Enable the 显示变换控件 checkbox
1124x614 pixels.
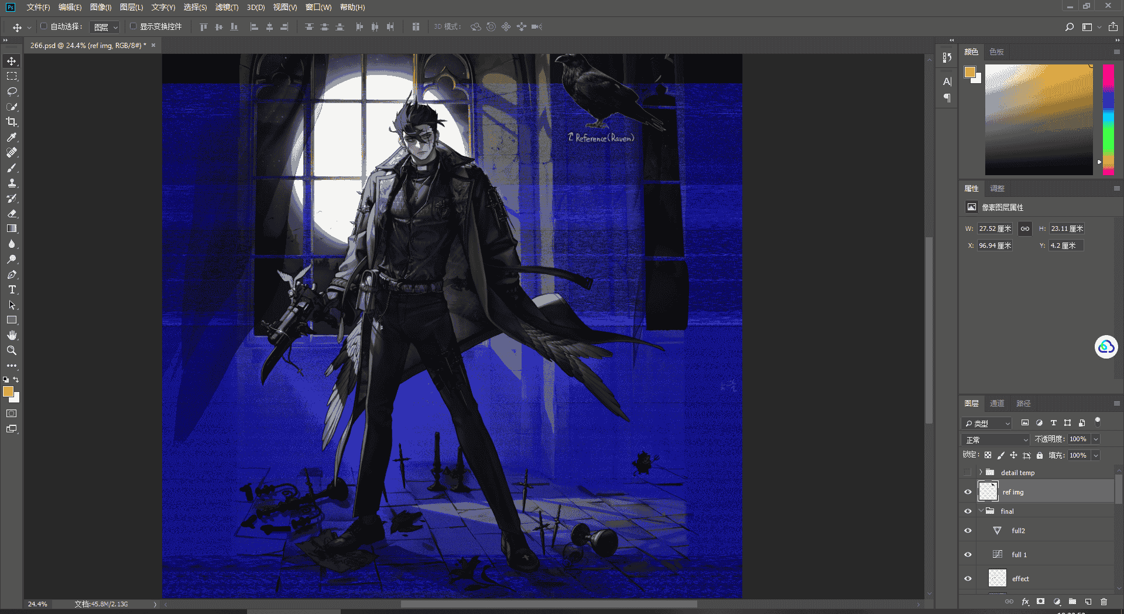coord(133,26)
